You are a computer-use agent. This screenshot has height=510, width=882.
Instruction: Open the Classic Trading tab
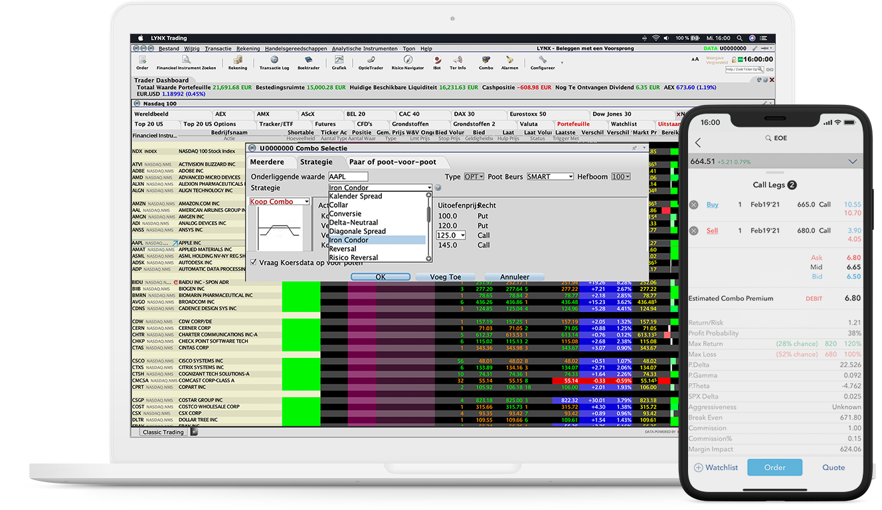tap(164, 432)
